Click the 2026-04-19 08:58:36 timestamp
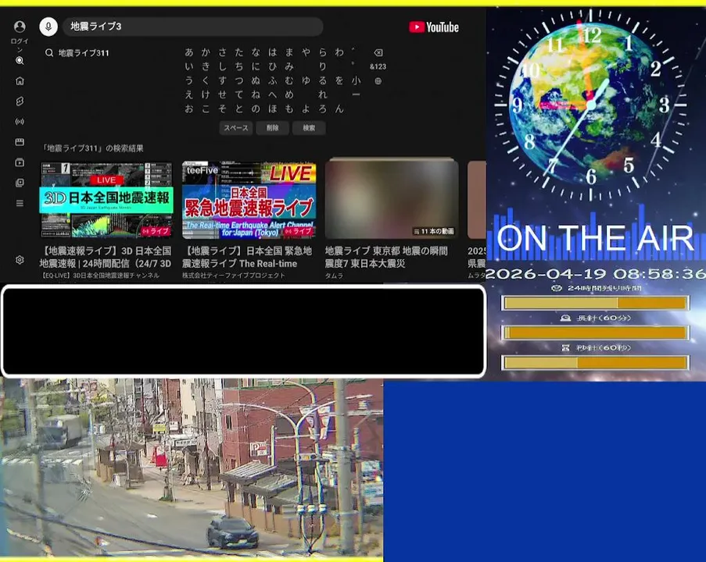 (x=596, y=274)
